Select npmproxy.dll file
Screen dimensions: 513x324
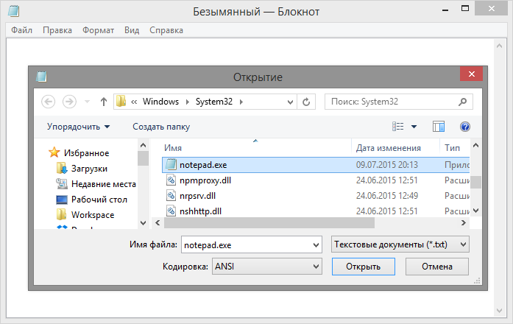[x=205, y=180]
